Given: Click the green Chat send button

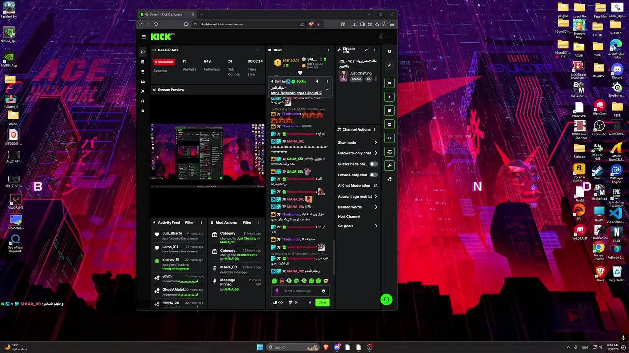Looking at the screenshot, I should coord(322,303).
